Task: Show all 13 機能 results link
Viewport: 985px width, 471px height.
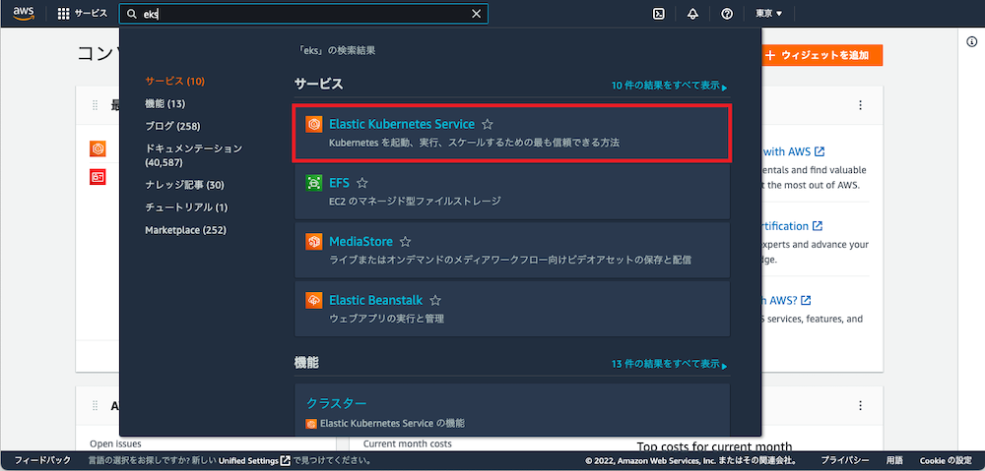Action: [x=670, y=364]
